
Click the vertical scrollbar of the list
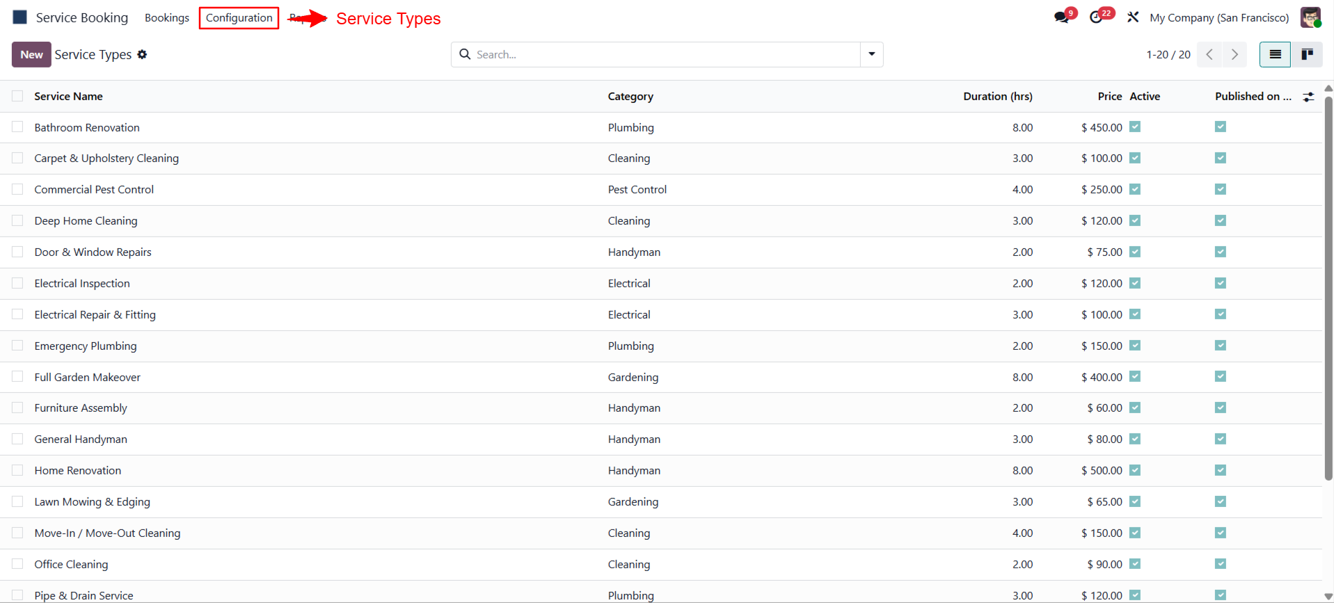[1328, 289]
